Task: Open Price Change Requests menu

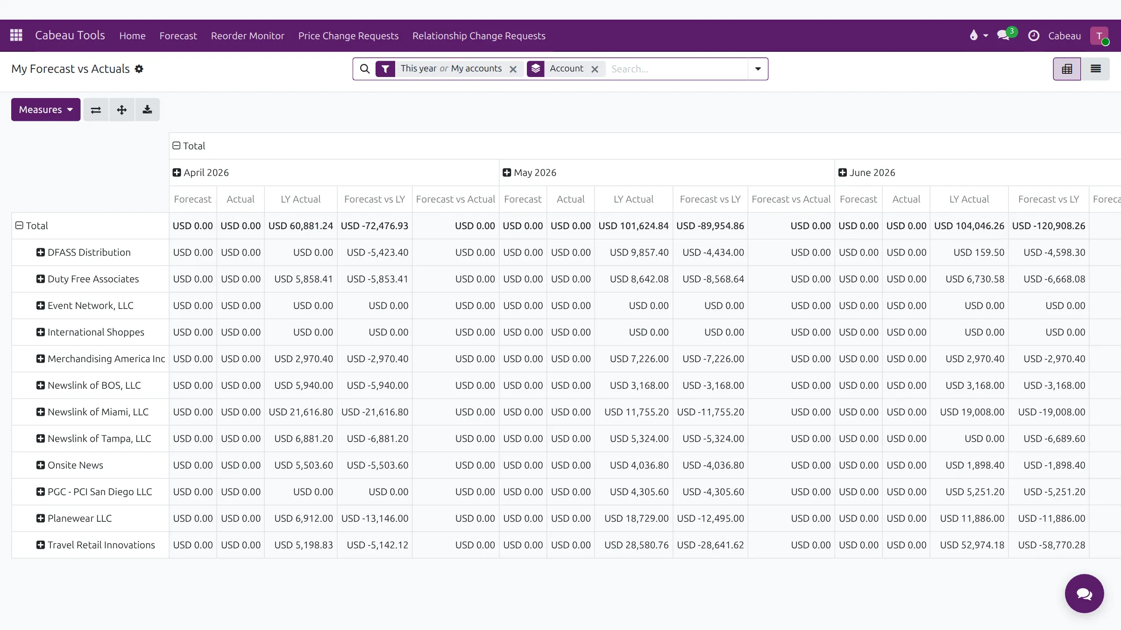Action: pos(348,35)
